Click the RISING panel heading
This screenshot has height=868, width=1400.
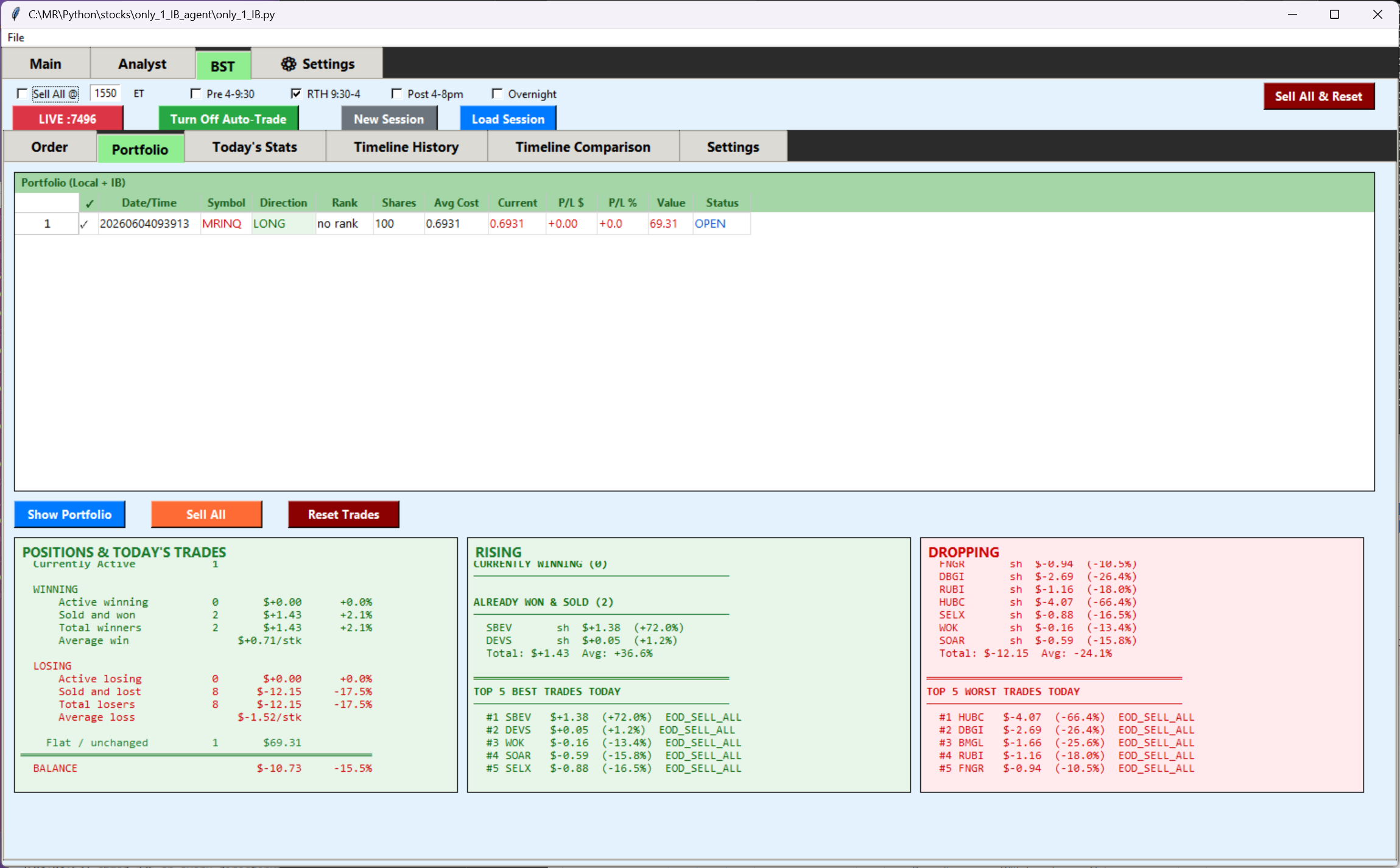tap(498, 552)
